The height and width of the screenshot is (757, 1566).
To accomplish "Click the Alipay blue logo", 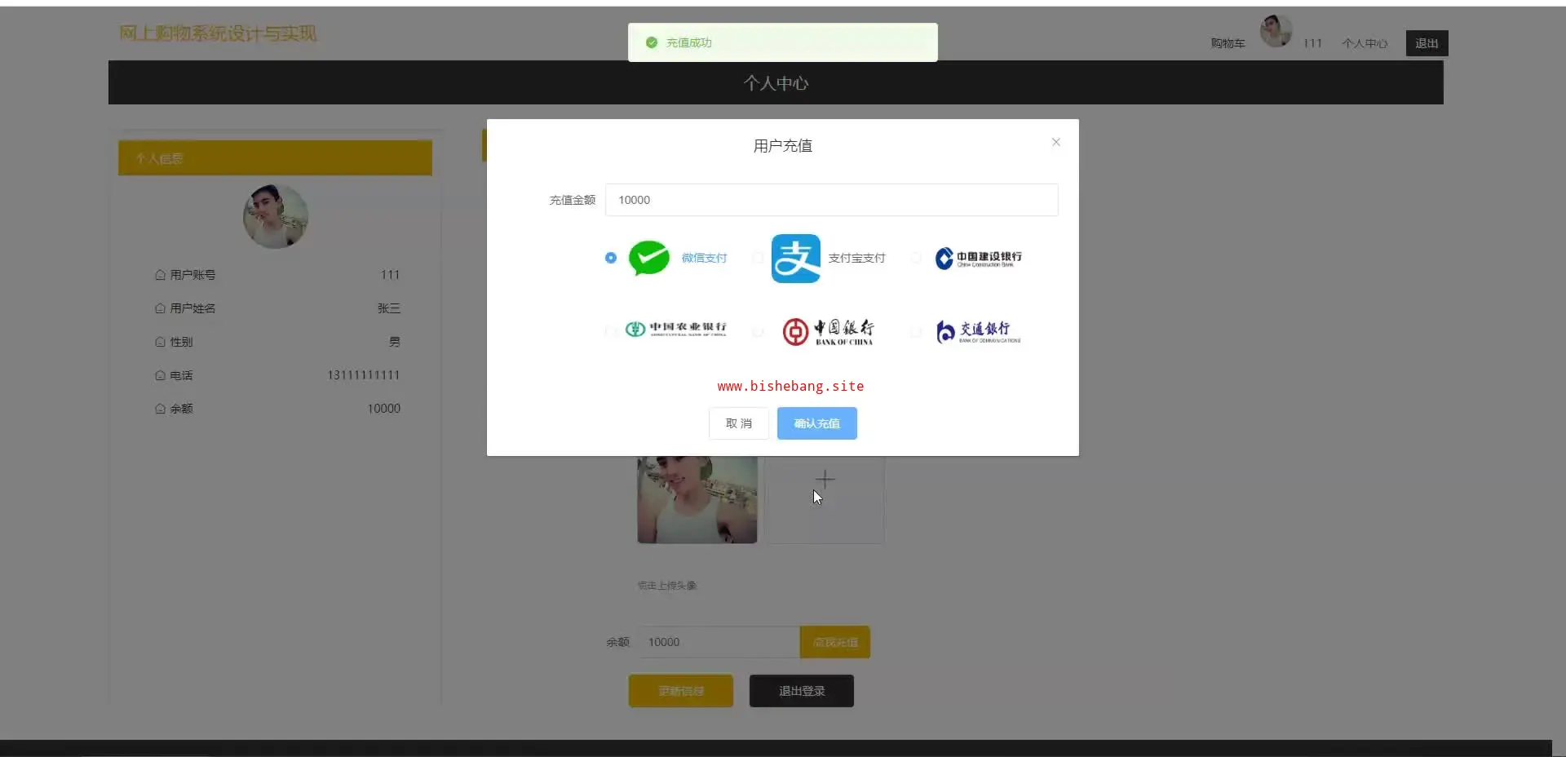I will 795,258.
